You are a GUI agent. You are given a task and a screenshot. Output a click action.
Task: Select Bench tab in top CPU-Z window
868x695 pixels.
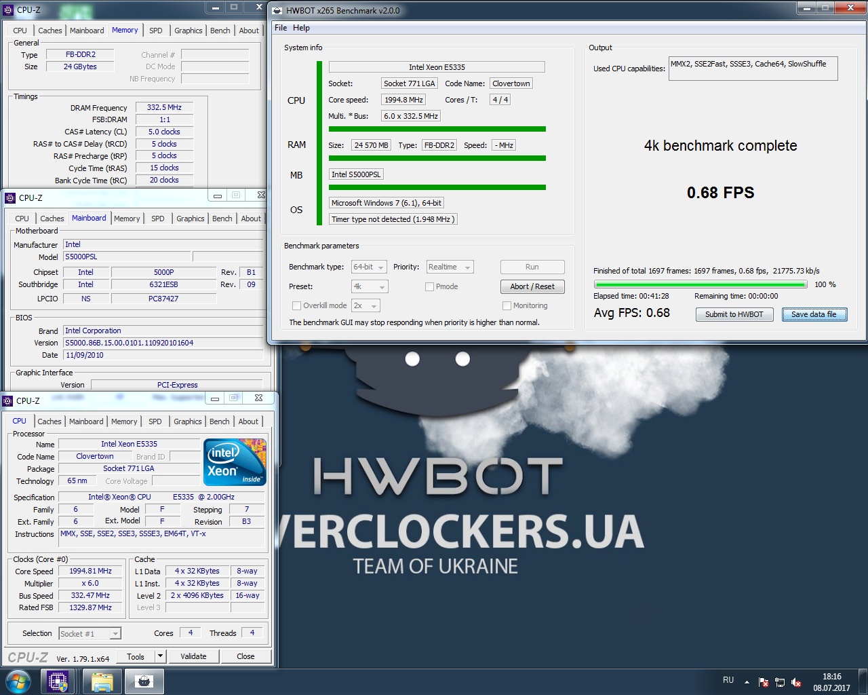pyautogui.click(x=220, y=31)
